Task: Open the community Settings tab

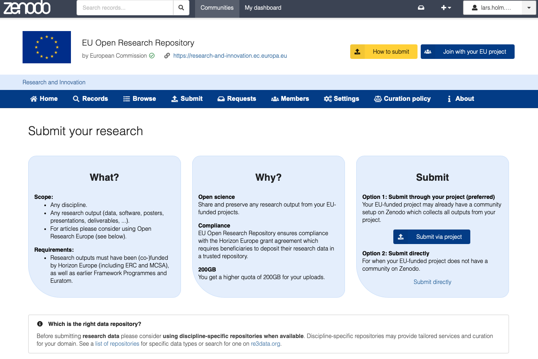Action: point(341,99)
